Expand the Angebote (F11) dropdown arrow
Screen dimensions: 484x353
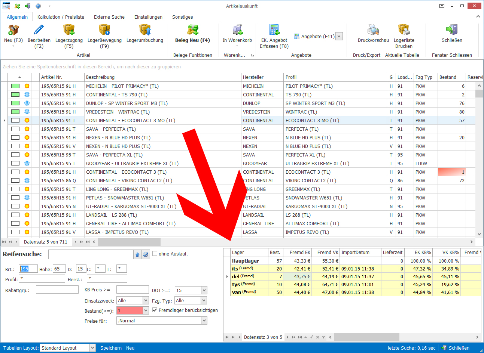coord(339,36)
